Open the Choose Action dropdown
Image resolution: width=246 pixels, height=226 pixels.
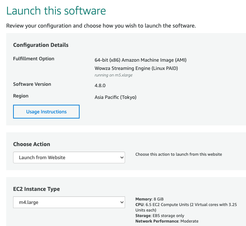pos(69,157)
